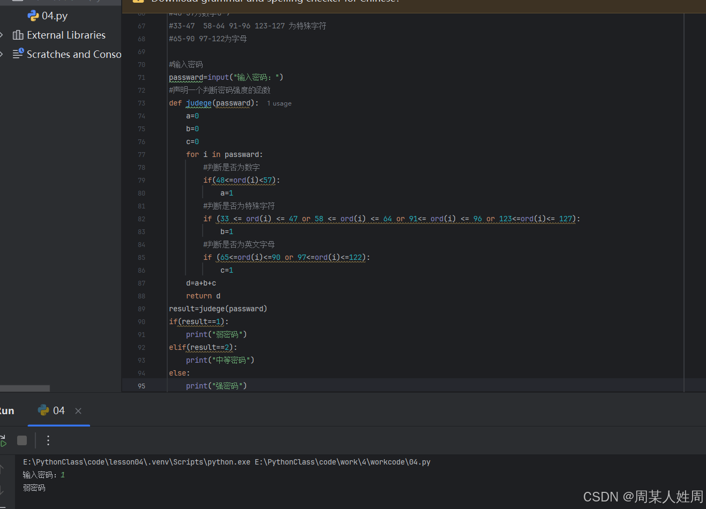Click the comment '#声明一个判断密码强度的函数'
The image size is (706, 509).
220,90
